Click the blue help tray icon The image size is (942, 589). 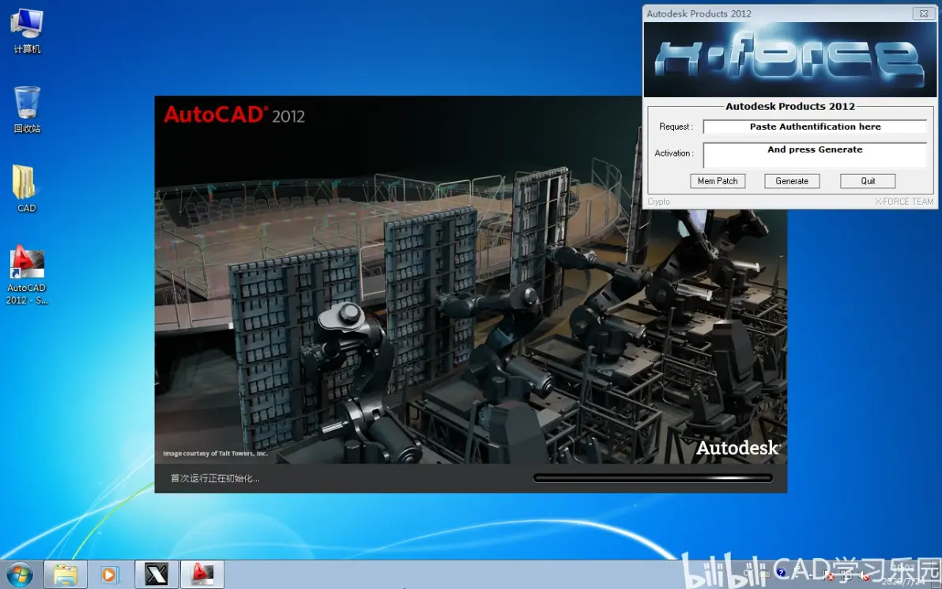pyautogui.click(x=781, y=572)
